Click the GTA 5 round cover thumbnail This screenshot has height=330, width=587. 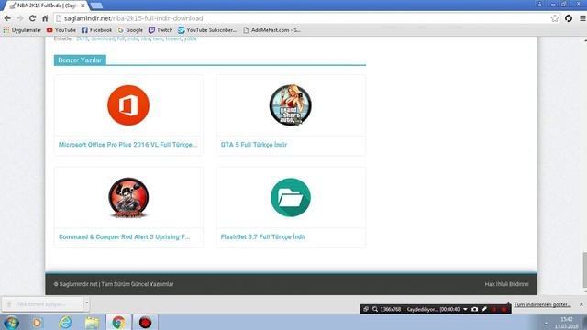pos(291,105)
